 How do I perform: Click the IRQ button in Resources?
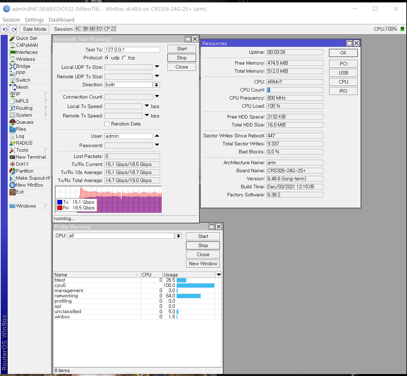point(343,91)
